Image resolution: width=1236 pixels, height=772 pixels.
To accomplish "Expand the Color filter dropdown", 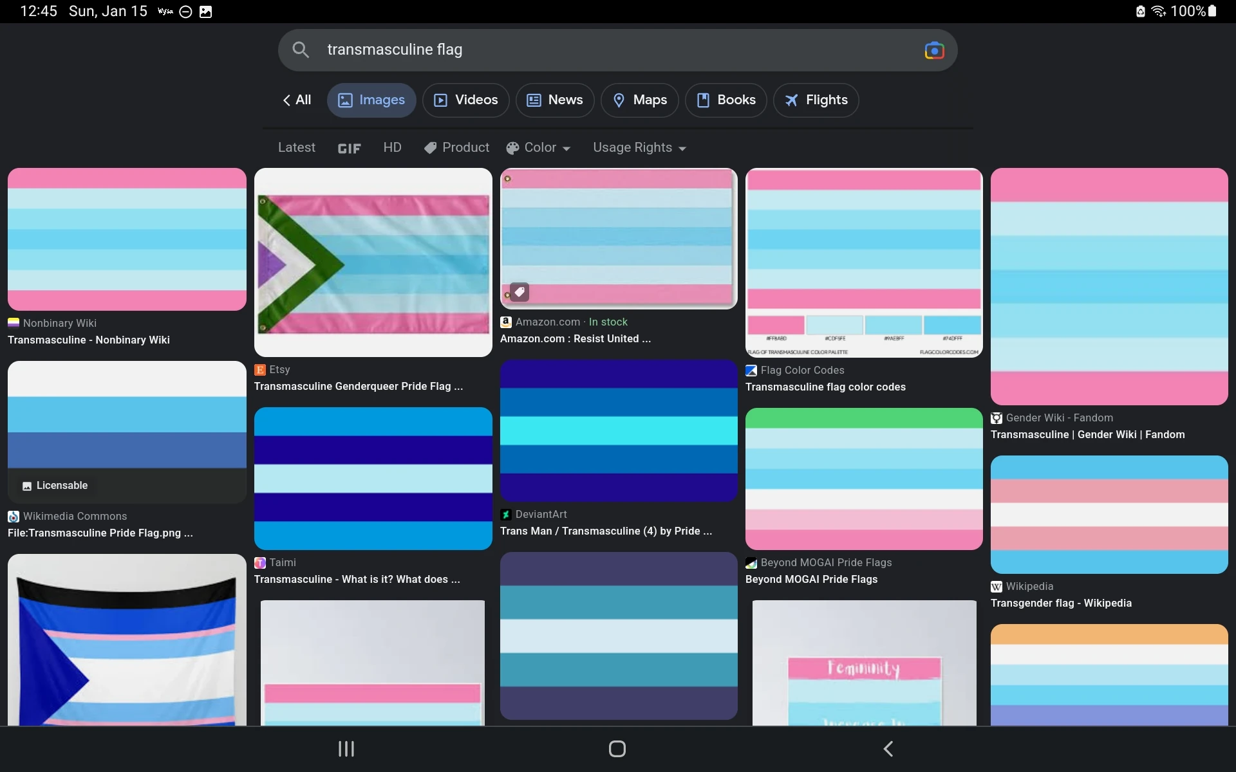I will coord(538,147).
